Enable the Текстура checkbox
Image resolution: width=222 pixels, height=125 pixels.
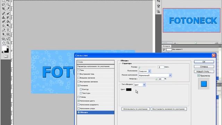tap(81, 93)
